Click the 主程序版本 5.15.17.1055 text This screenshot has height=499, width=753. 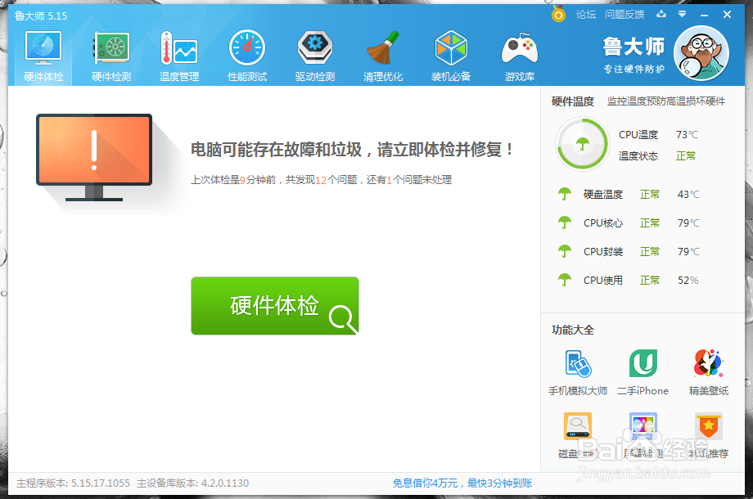tap(73, 483)
